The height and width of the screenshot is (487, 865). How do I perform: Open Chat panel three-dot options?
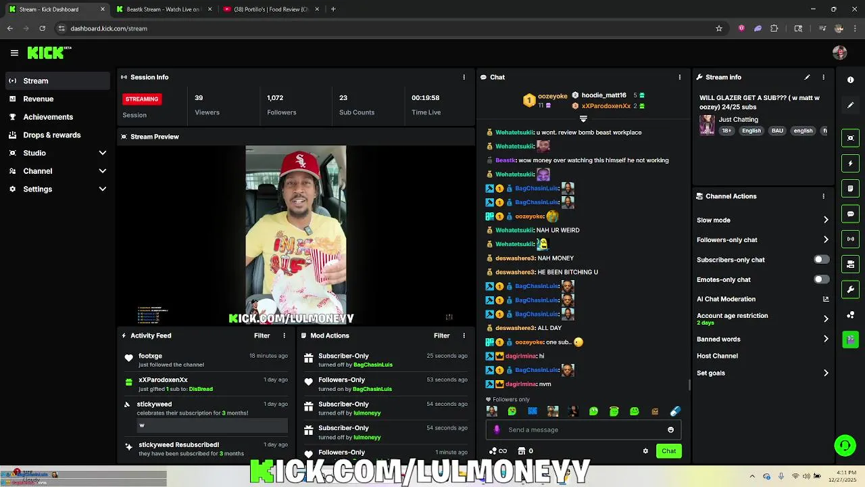pyautogui.click(x=679, y=77)
